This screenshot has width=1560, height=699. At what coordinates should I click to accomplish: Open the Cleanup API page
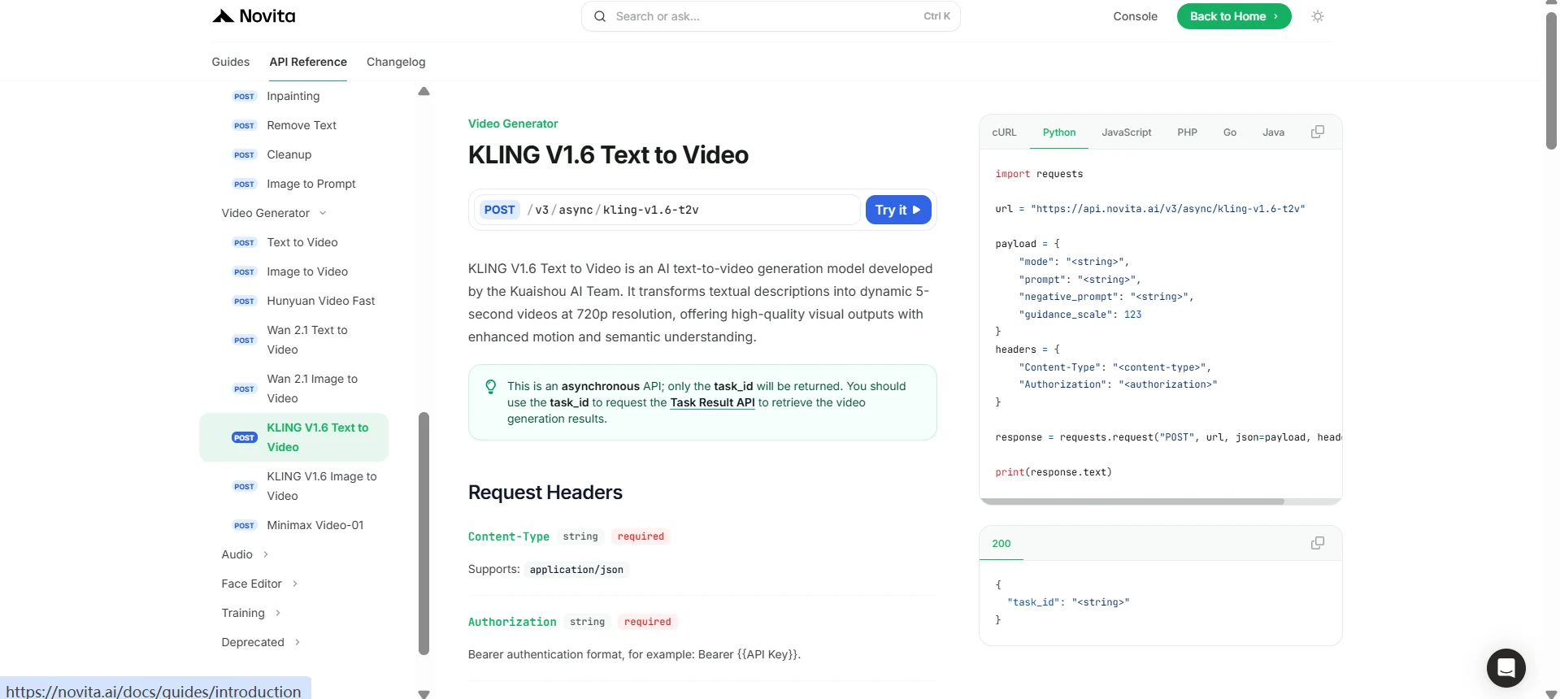click(x=289, y=154)
